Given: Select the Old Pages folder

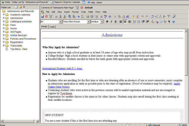Looking at the screenshot, I should [x=16, y=32].
